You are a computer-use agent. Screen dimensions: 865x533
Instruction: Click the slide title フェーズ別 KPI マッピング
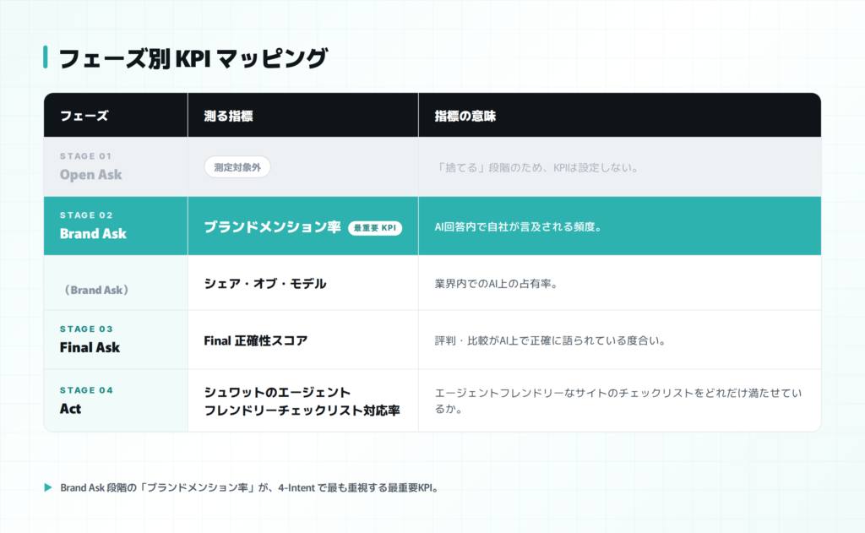point(193,58)
